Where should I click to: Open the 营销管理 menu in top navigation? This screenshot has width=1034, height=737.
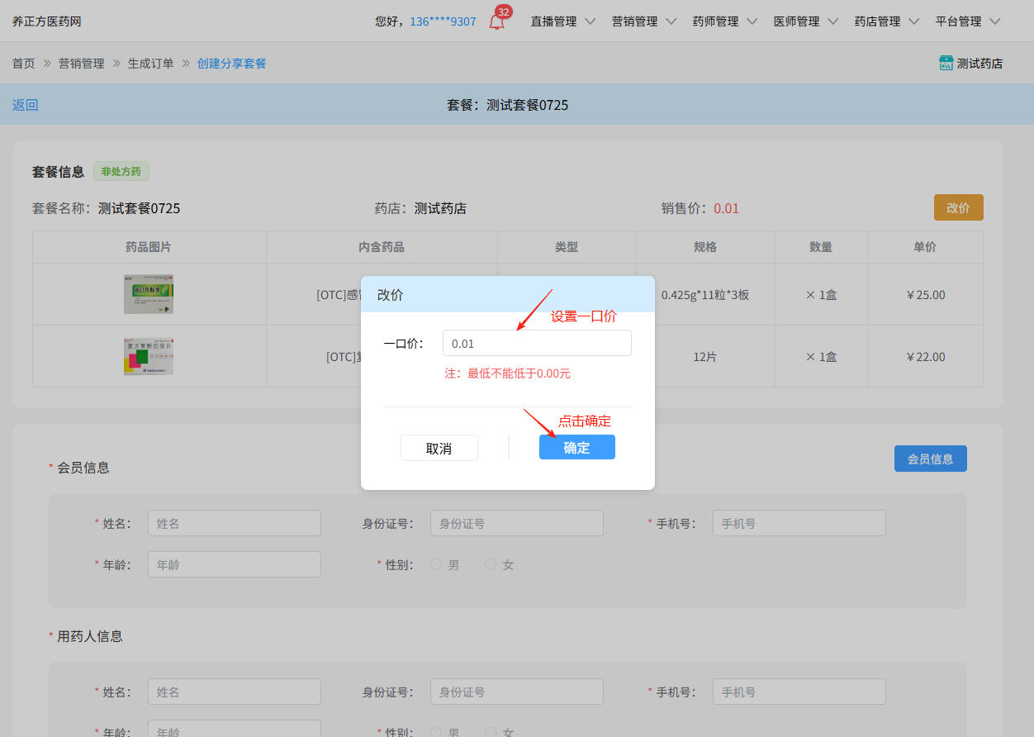coord(634,21)
